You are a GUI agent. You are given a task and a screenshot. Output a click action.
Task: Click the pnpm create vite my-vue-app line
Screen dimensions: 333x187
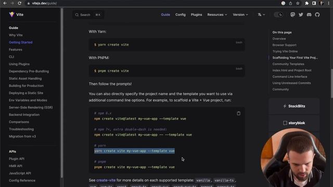click(134, 167)
